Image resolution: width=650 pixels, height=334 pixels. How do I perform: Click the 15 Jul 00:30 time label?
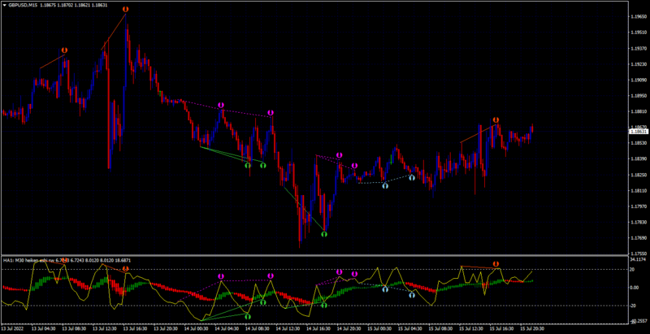click(379, 327)
